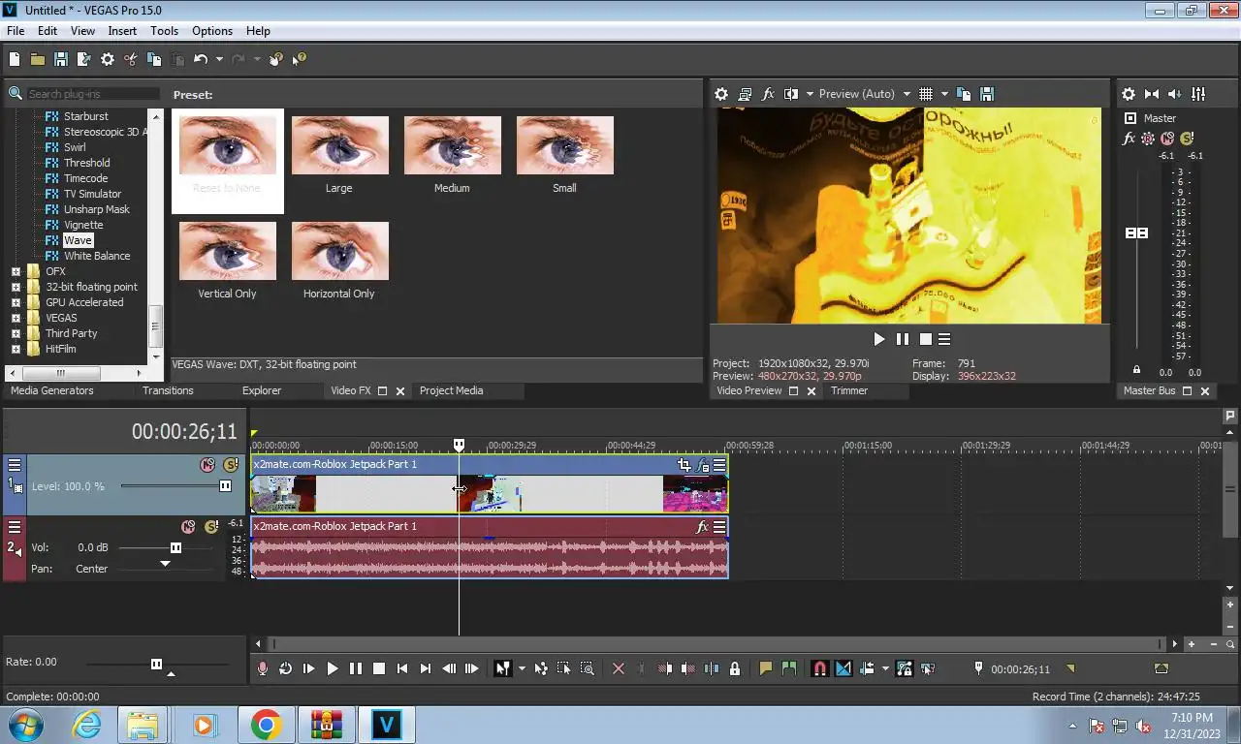
Task: Mute audio track 2
Action: click(188, 527)
